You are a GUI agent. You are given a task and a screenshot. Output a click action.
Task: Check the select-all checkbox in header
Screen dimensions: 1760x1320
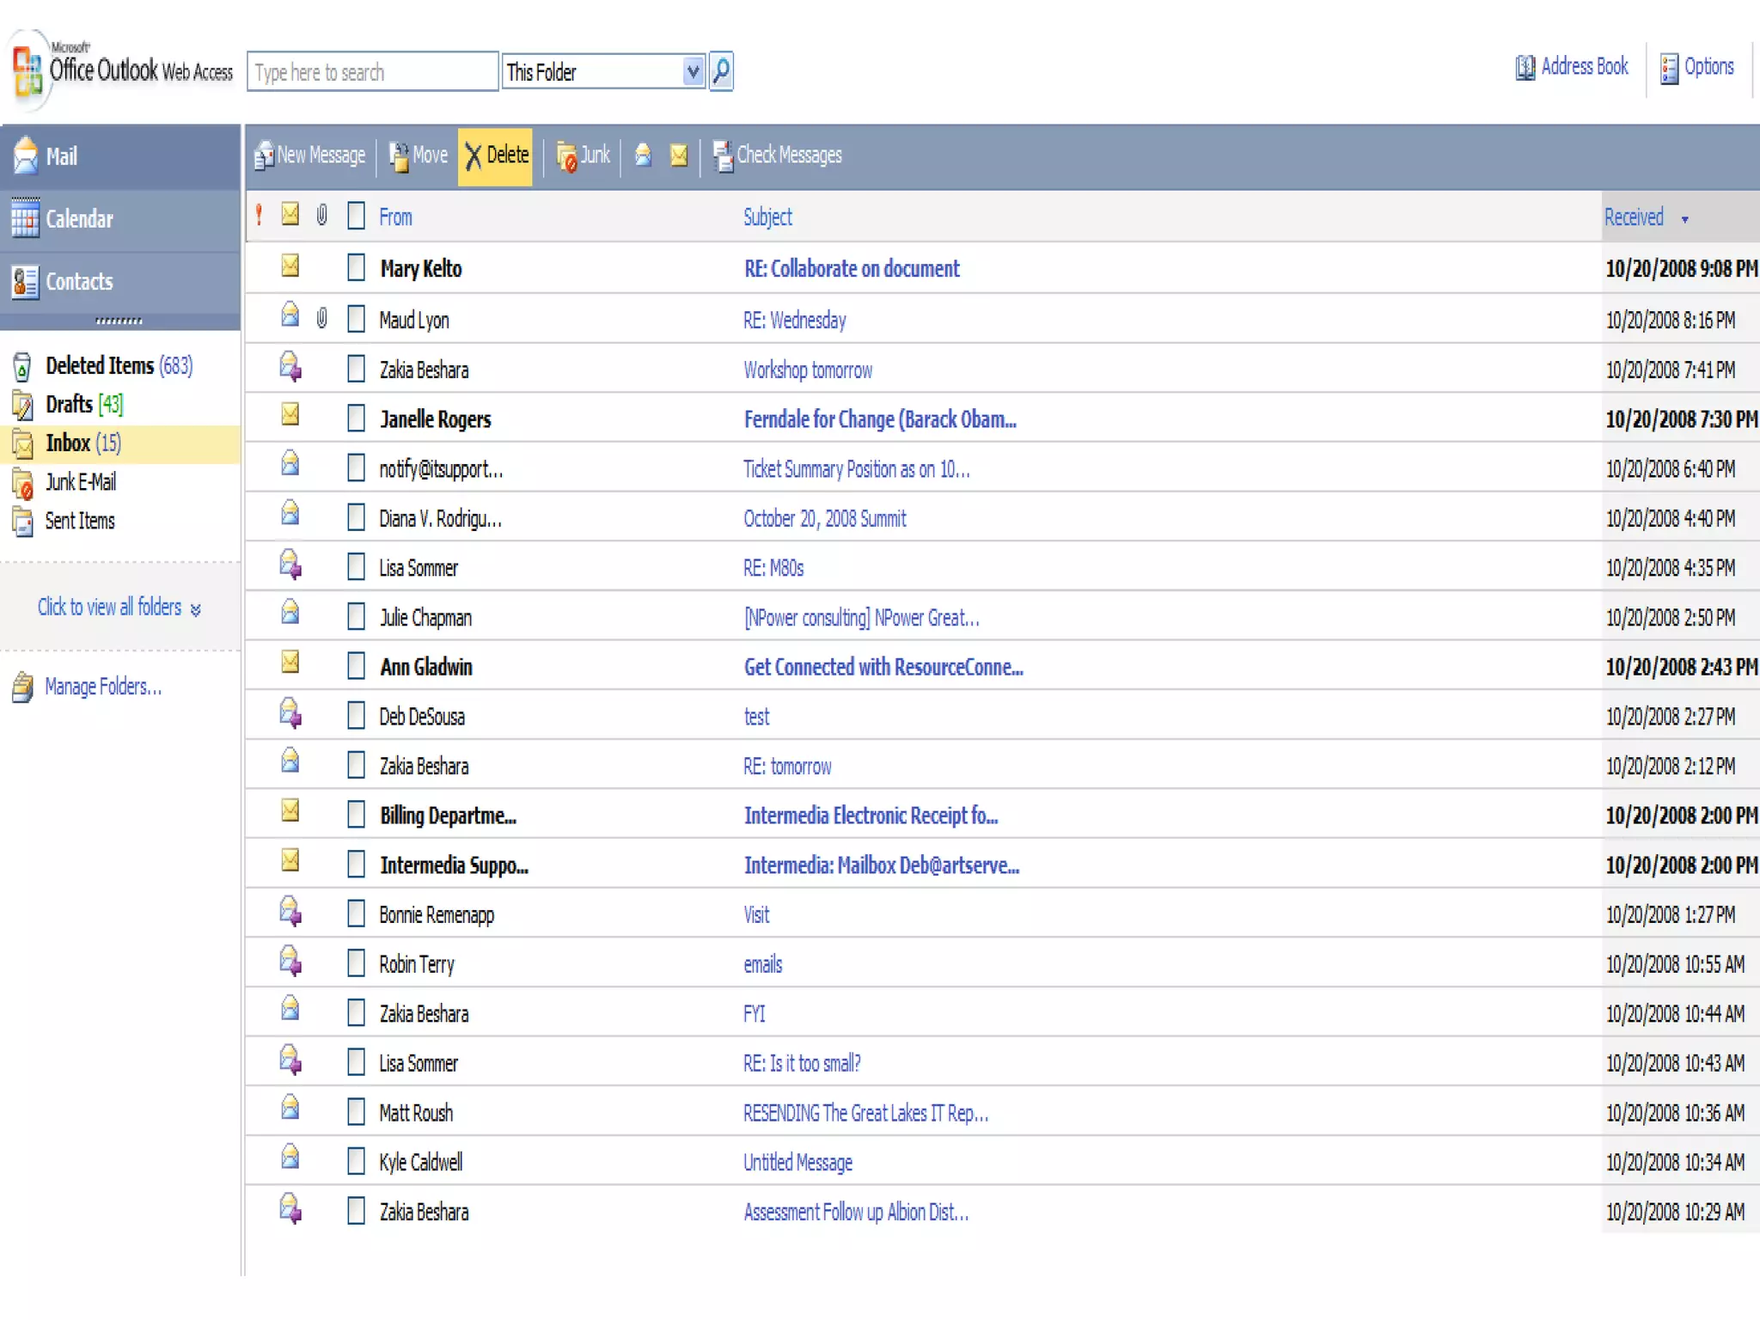[x=356, y=216]
